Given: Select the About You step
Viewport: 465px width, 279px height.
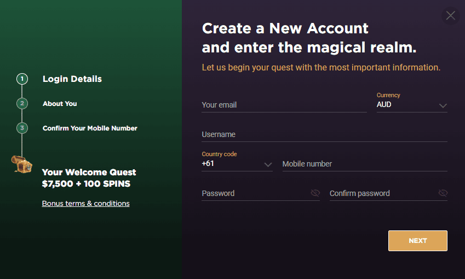Looking at the screenshot, I should (60, 103).
